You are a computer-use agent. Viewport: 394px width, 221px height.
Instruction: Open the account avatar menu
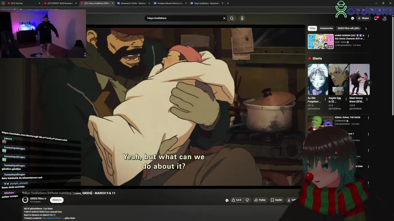pyautogui.click(x=384, y=18)
